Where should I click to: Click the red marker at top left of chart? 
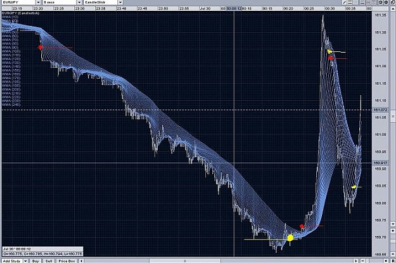click(40, 48)
